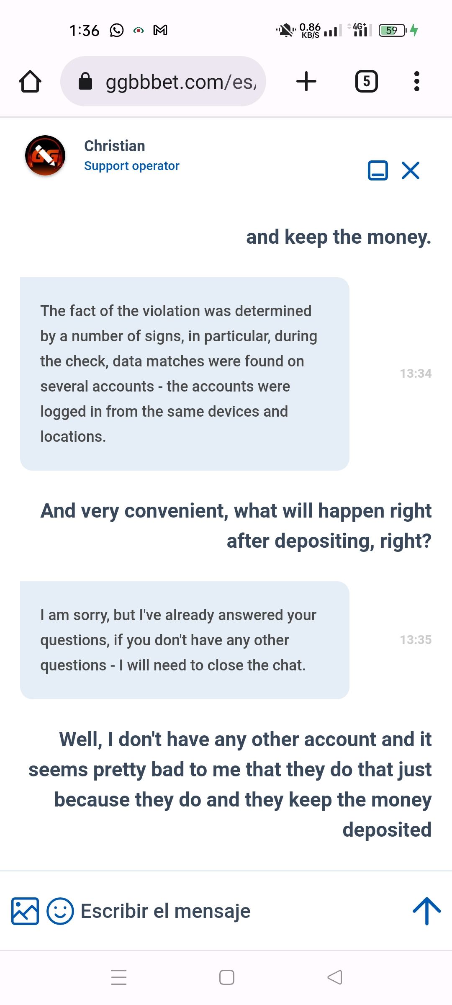
Task: Open the emoji picker
Action: pyautogui.click(x=60, y=911)
